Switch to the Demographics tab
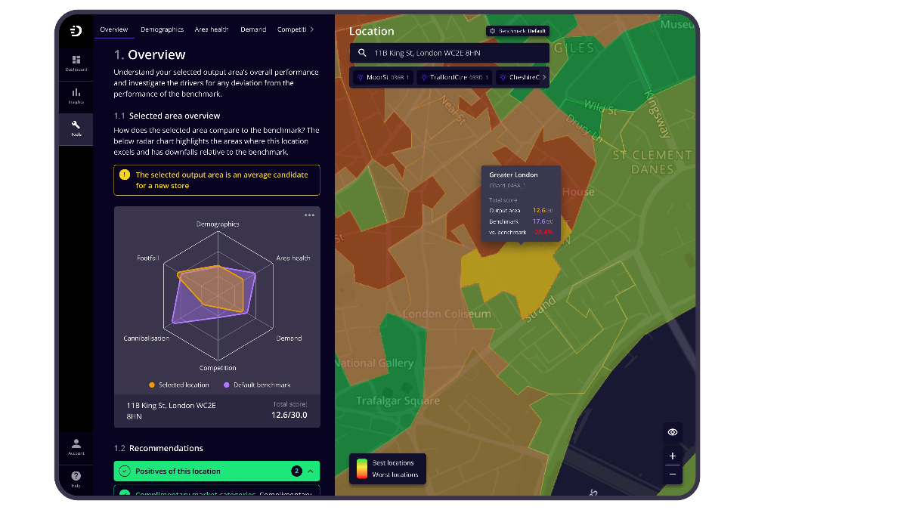Screen dimensions: 907x510 tap(163, 29)
